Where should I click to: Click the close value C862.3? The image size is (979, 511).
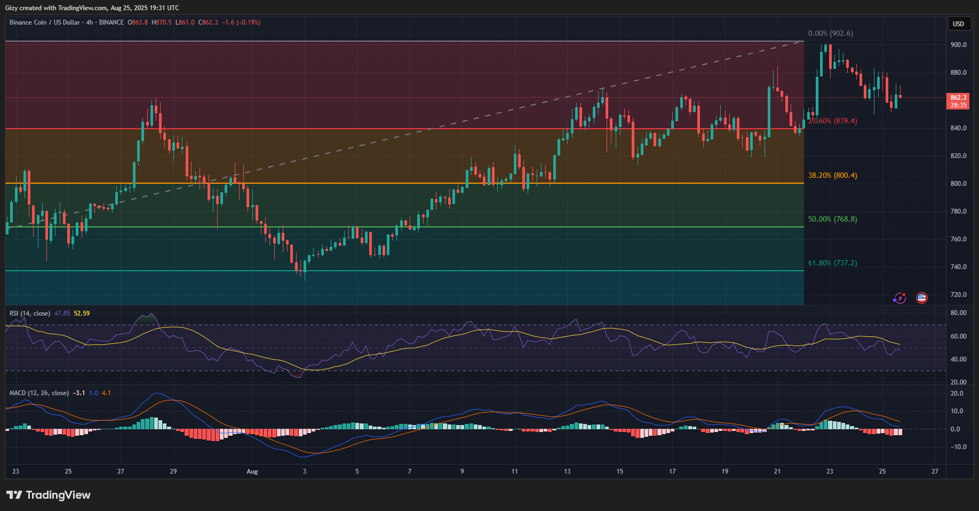[x=208, y=22]
